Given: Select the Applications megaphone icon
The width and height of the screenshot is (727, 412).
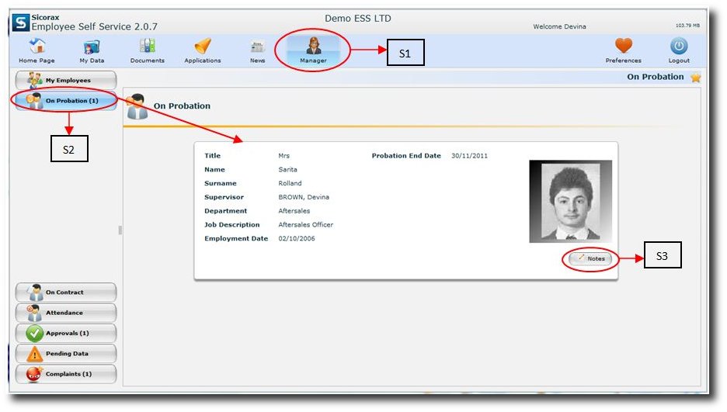Looking at the screenshot, I should 203,47.
